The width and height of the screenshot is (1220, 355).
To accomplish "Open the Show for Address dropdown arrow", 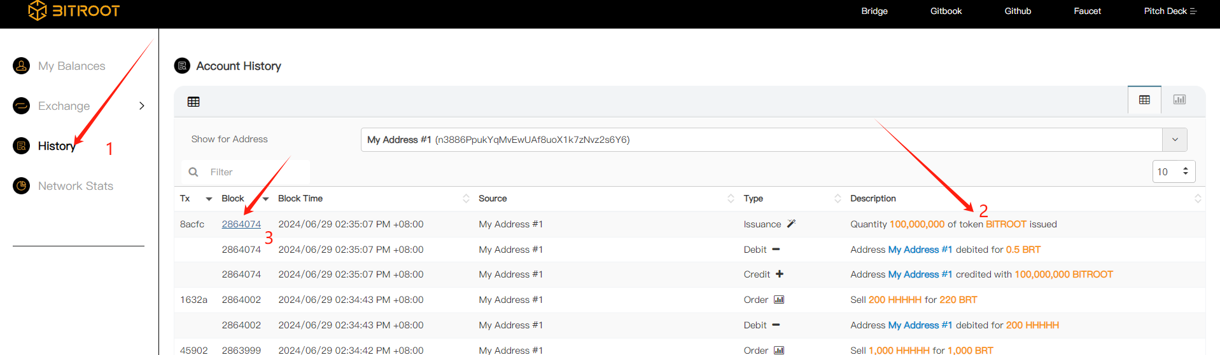I will [1175, 140].
